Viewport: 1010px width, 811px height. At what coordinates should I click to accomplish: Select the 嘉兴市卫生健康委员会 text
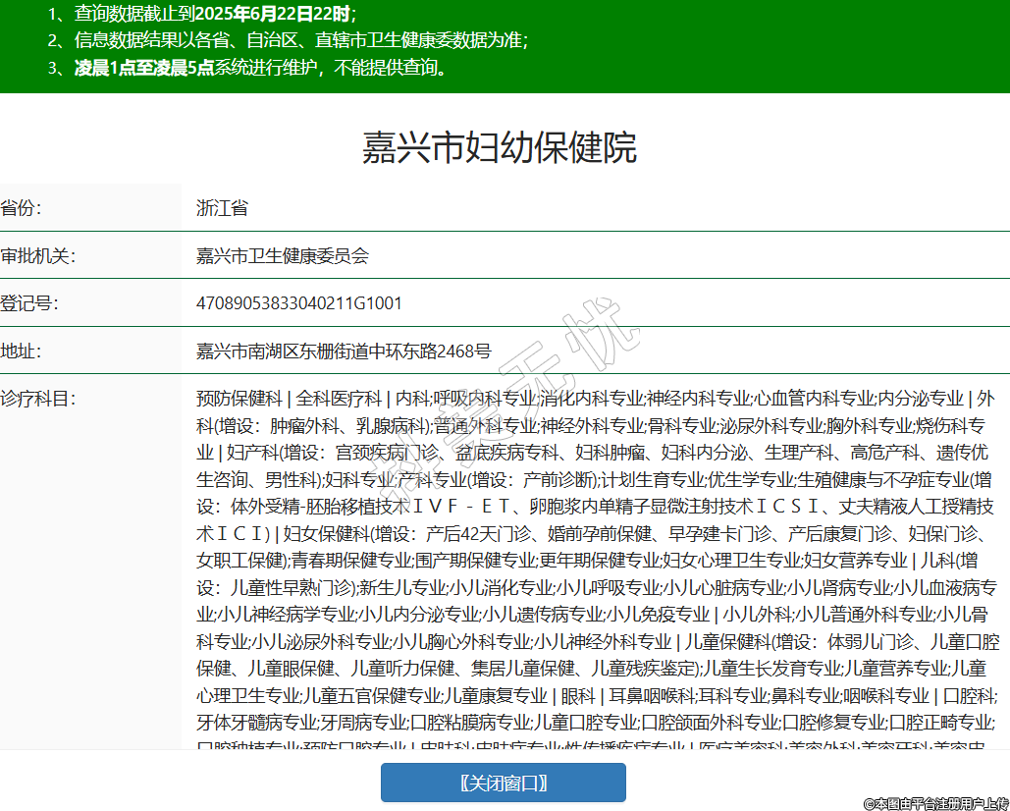[283, 256]
